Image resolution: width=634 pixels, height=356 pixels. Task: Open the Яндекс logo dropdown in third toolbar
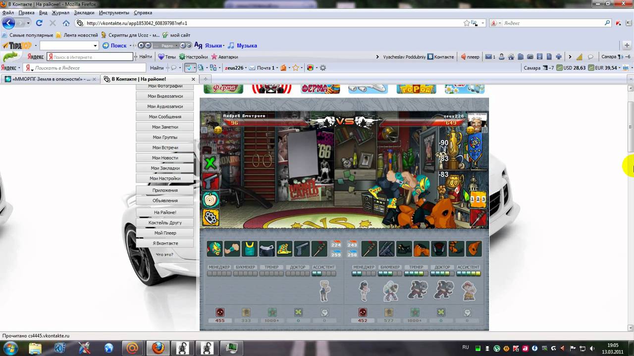point(20,68)
